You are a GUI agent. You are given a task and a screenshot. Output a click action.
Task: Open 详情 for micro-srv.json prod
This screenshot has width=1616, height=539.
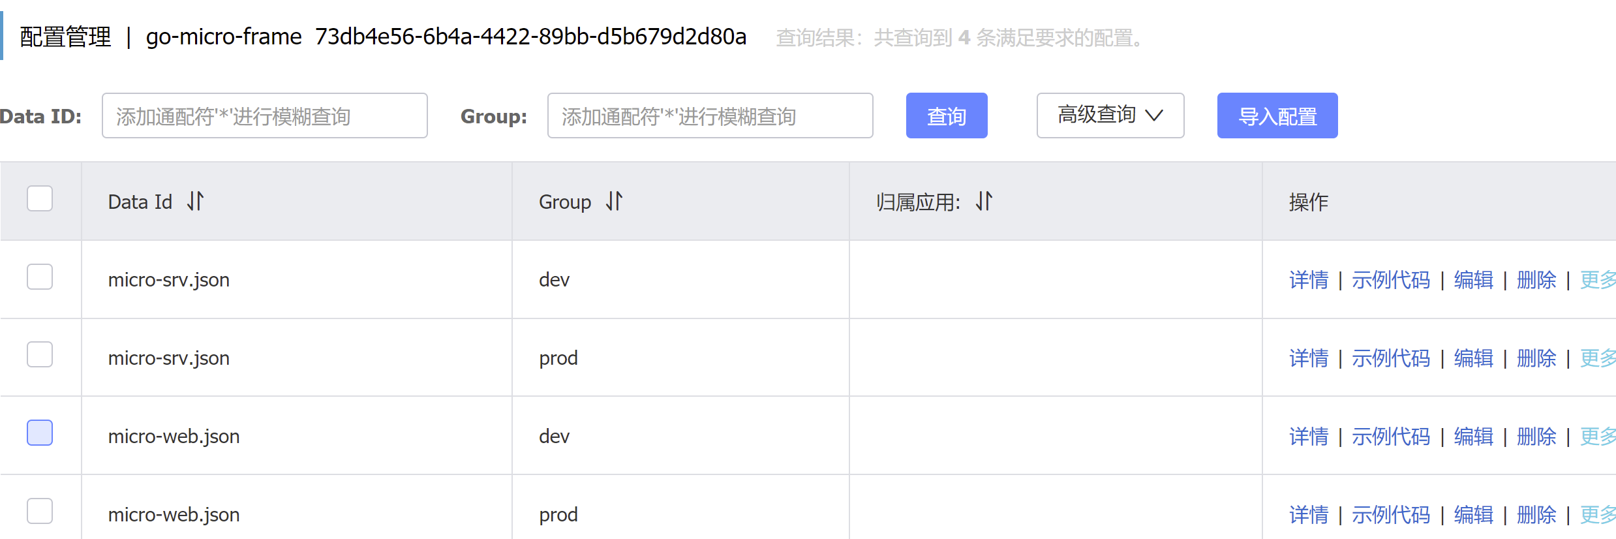1309,358
